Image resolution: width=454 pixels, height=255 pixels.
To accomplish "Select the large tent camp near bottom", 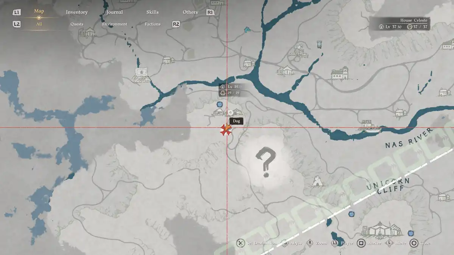I will click(x=379, y=229).
